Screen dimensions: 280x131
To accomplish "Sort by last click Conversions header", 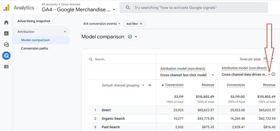I will 174,85.
